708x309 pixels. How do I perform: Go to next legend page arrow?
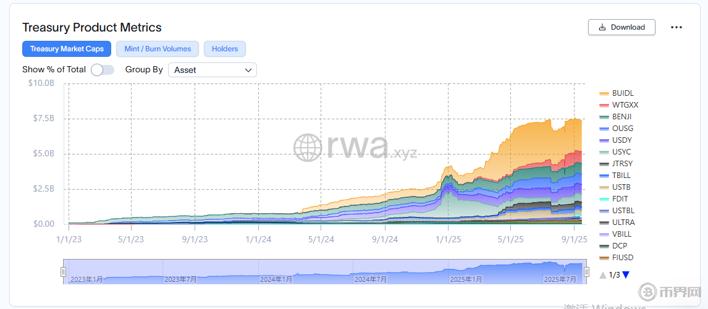626,275
